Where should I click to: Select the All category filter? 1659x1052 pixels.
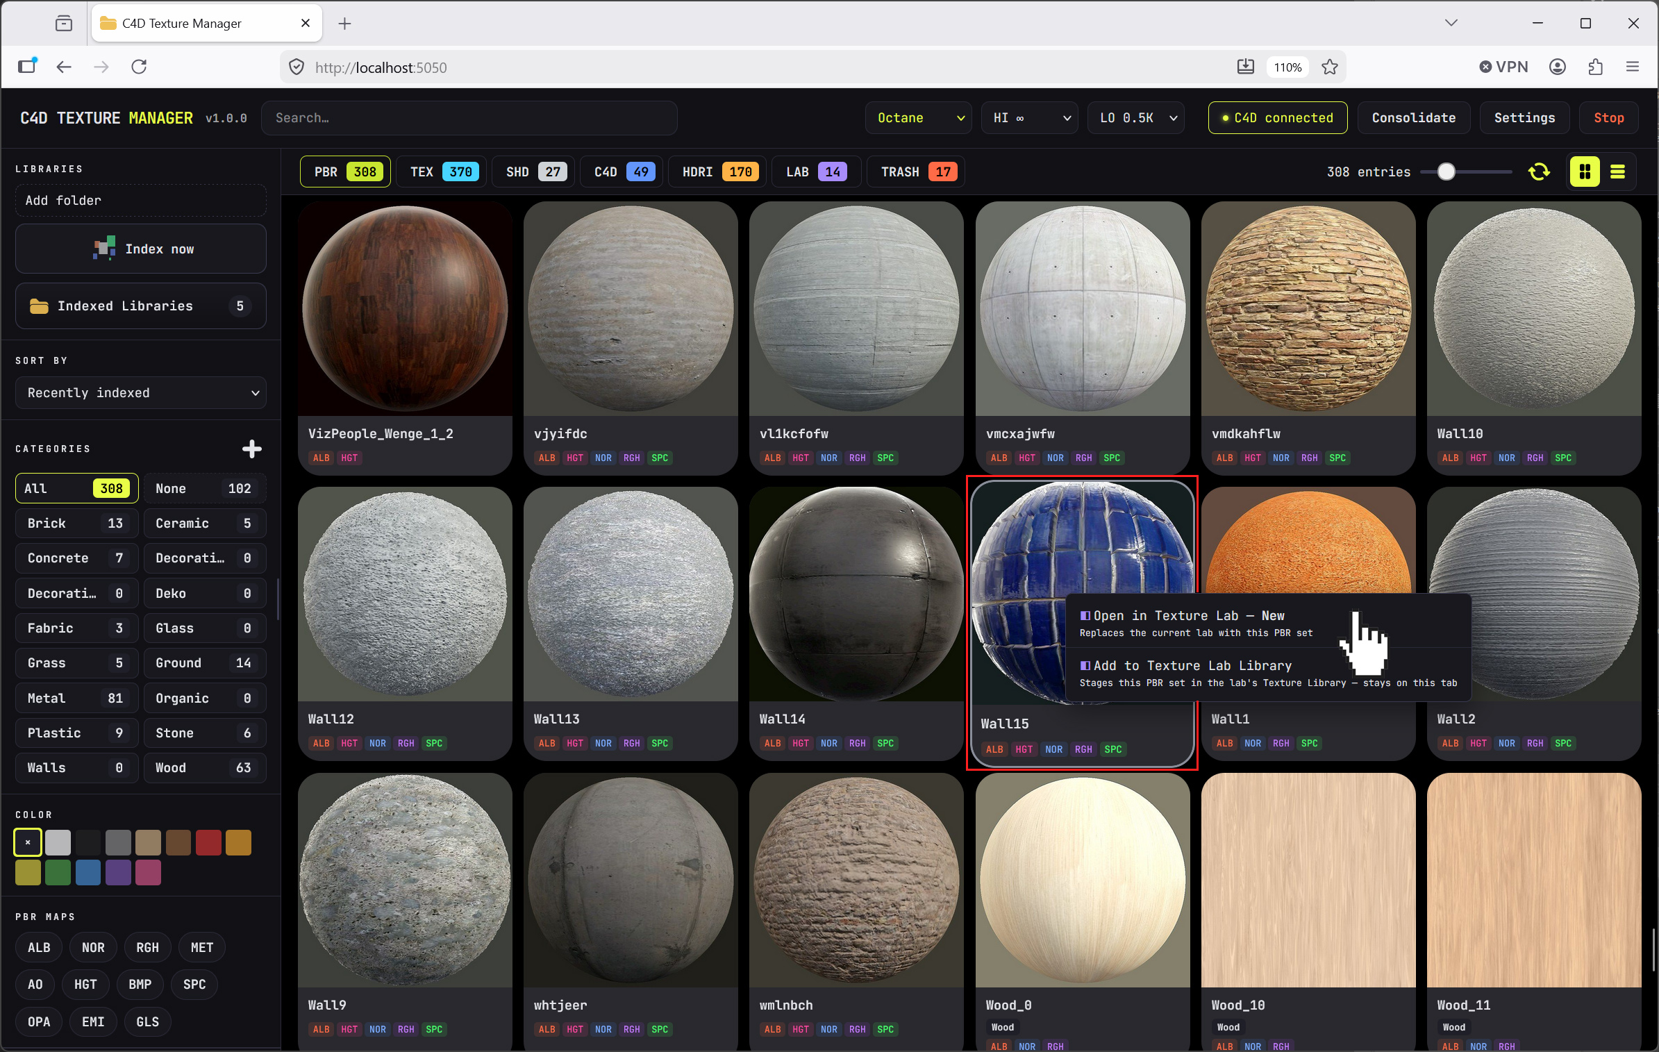(76, 489)
